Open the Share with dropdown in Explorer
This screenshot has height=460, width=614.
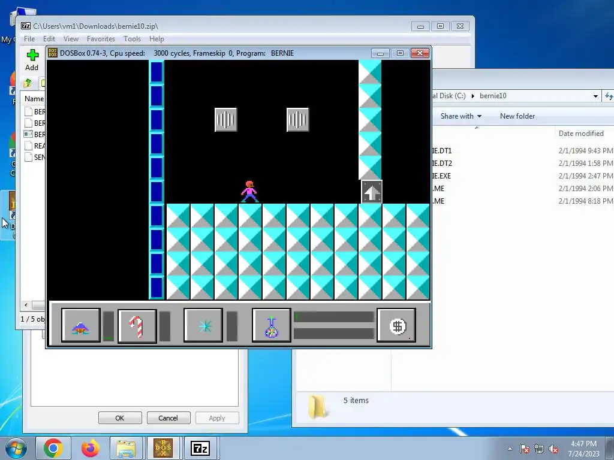click(461, 116)
